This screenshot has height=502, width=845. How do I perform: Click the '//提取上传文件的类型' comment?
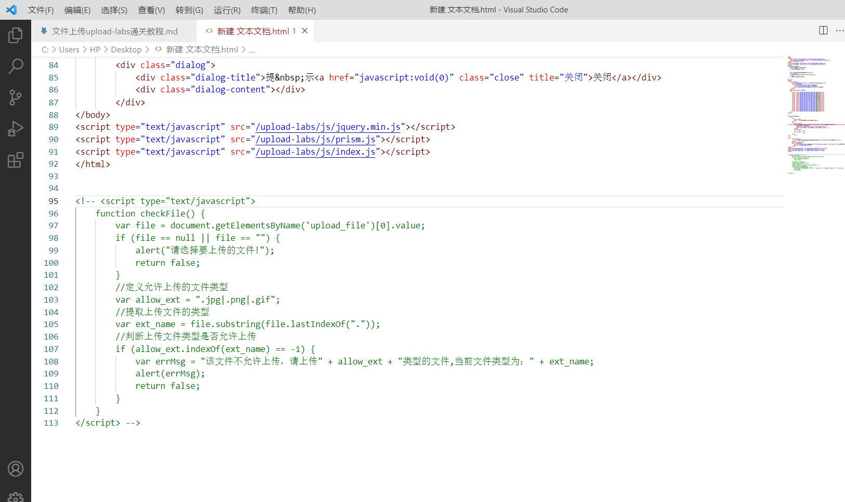pos(162,312)
